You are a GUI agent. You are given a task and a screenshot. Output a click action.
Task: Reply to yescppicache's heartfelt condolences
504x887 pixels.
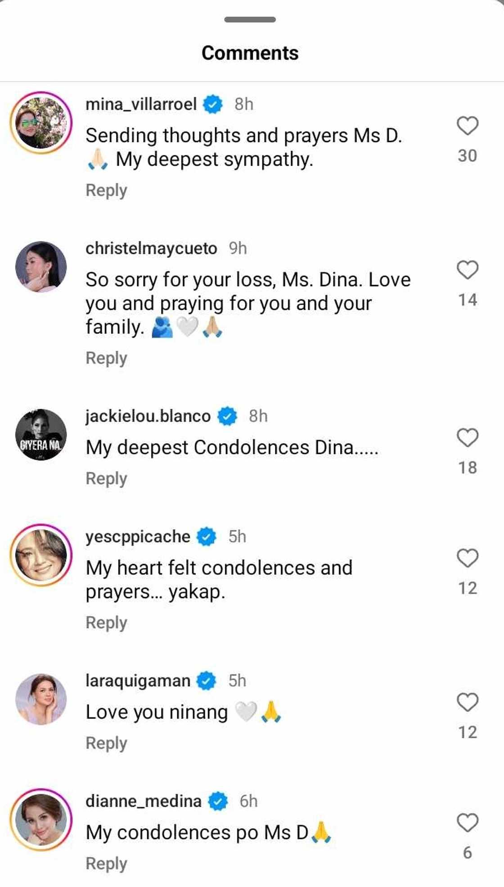(x=106, y=623)
